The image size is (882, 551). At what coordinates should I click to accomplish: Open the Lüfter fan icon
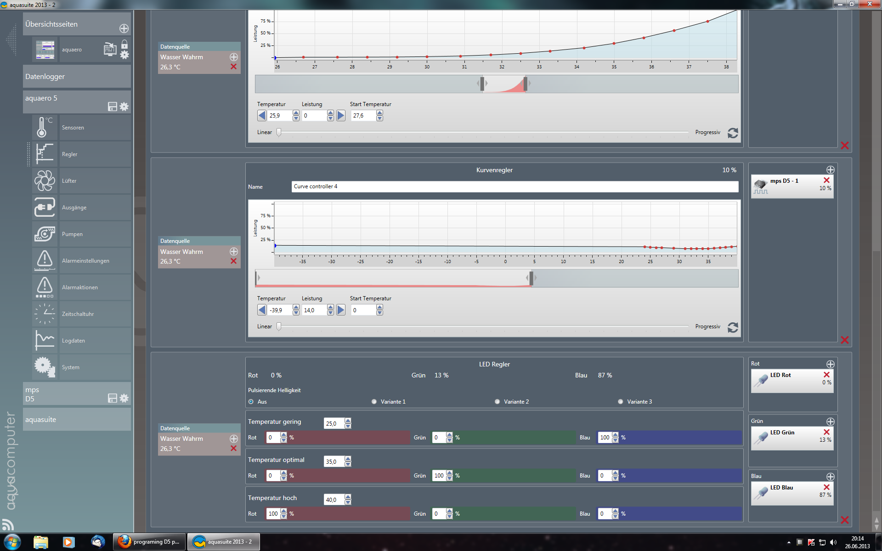pos(44,180)
